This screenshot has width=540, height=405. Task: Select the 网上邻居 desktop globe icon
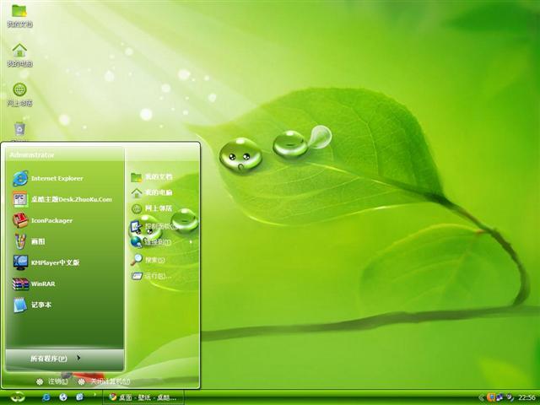click(19, 94)
